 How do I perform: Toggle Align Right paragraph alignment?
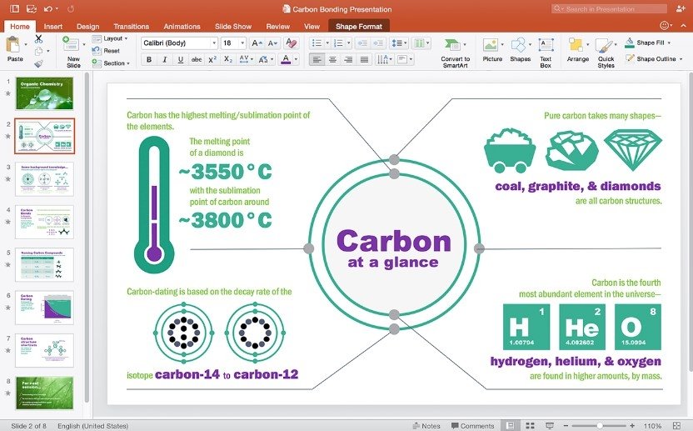348,59
